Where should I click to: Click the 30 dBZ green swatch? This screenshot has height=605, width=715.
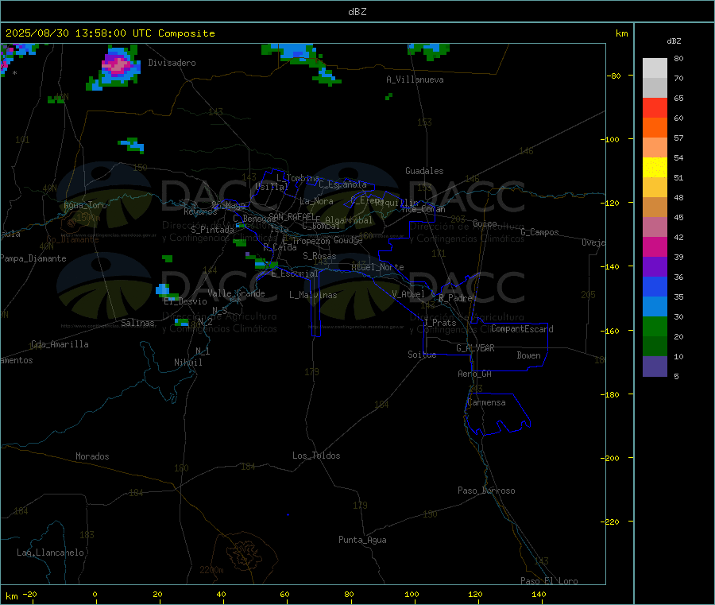[655, 326]
